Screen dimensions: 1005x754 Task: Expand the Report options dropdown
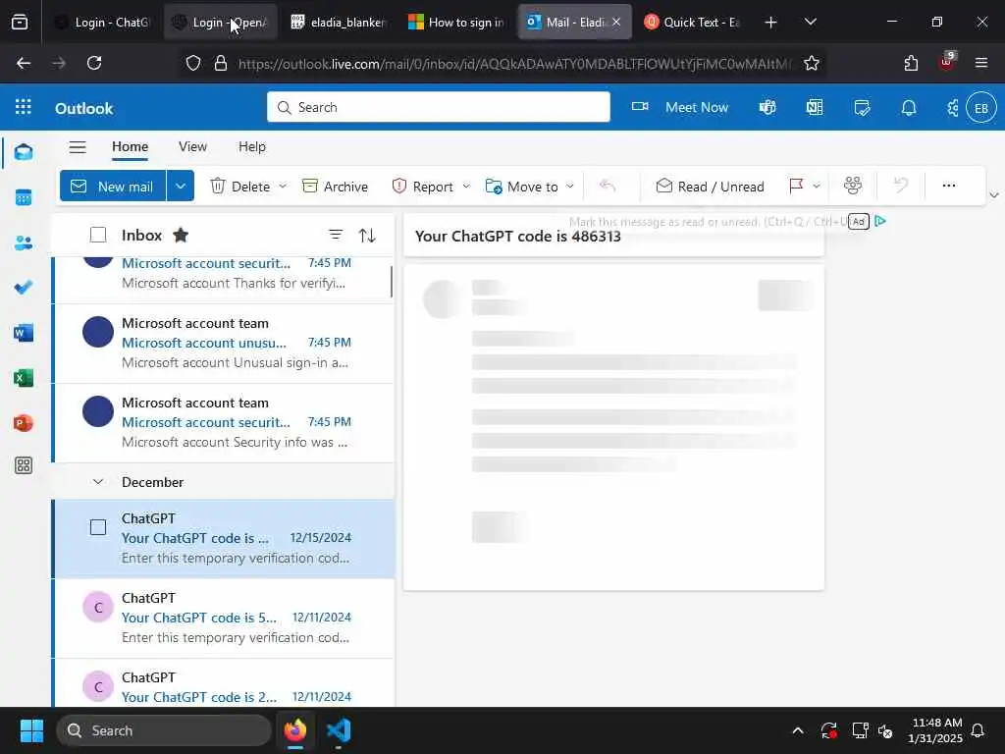466,186
